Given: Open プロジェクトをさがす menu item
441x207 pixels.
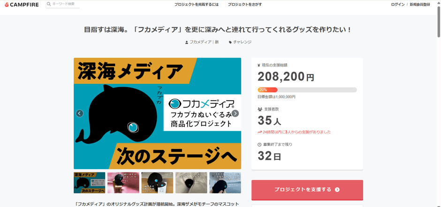Looking at the screenshot, I should 245,4.
